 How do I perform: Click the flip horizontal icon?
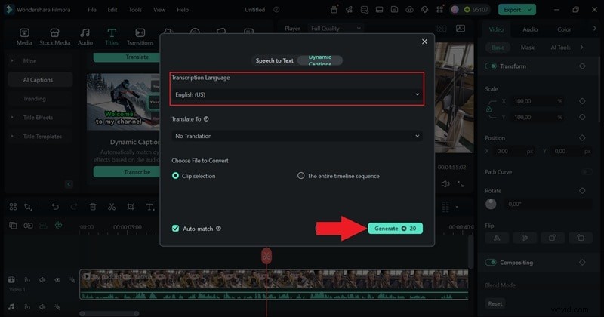[497, 238]
